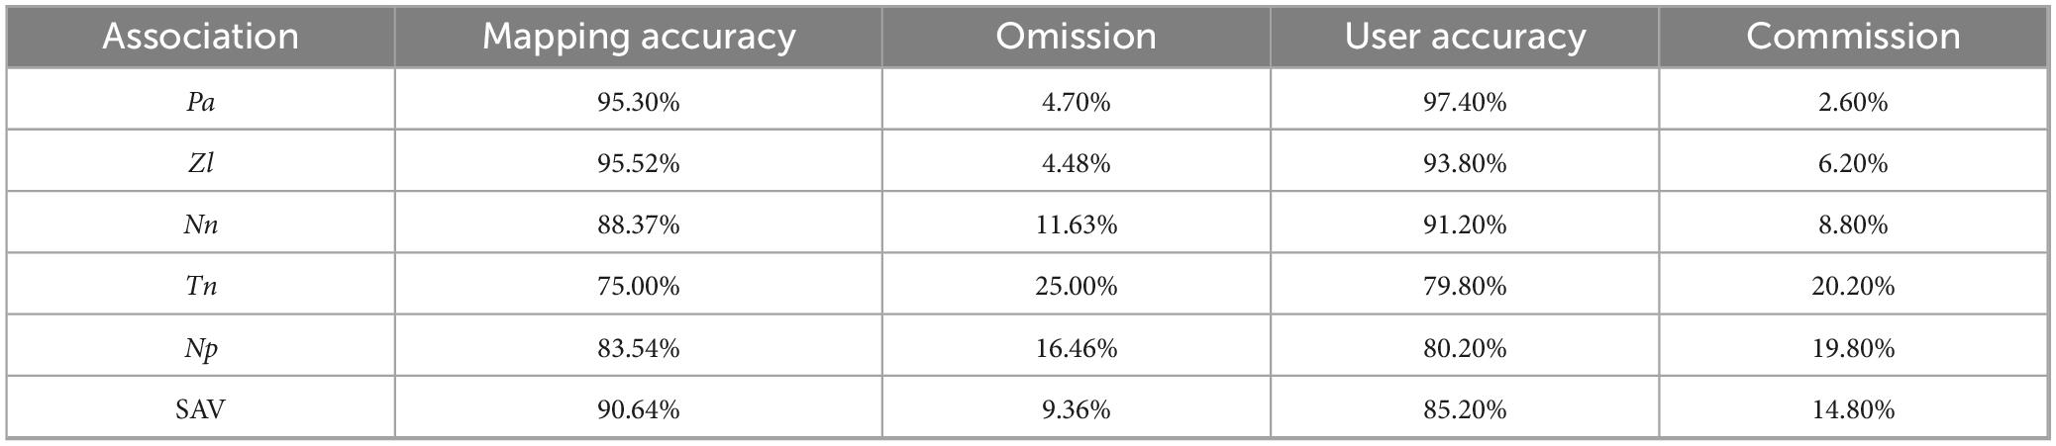The width and height of the screenshot is (2056, 446).
Task: Click the User accuracy column header
Action: (1465, 37)
